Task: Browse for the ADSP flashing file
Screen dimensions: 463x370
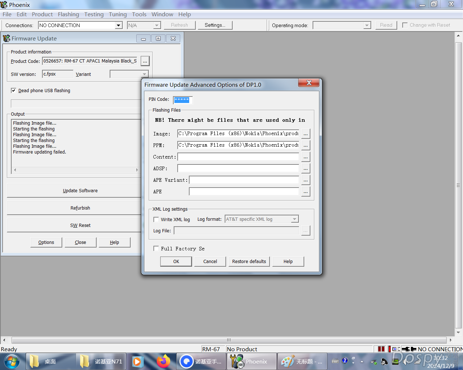Action: tap(306, 168)
